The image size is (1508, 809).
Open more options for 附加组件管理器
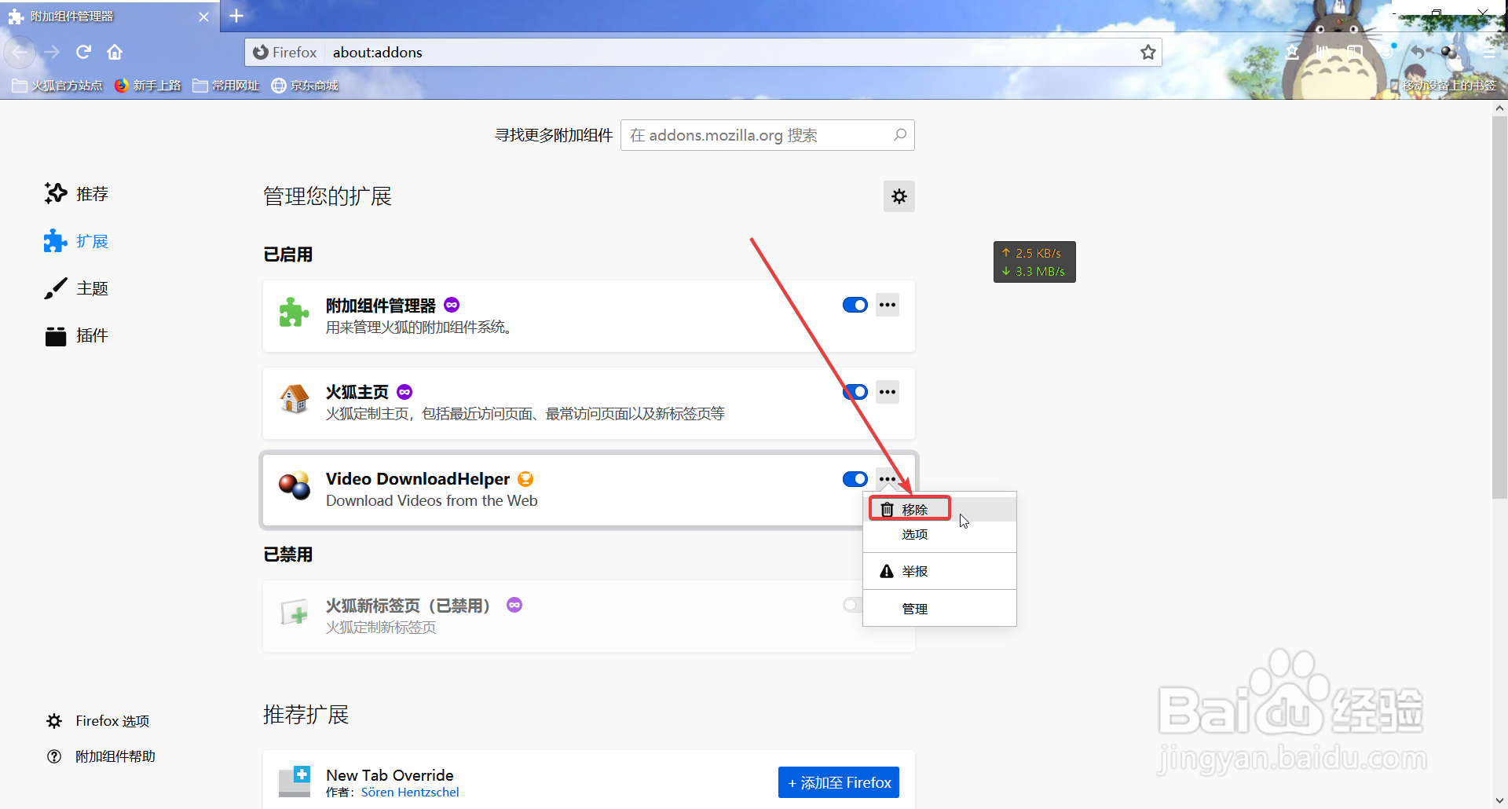(x=888, y=305)
